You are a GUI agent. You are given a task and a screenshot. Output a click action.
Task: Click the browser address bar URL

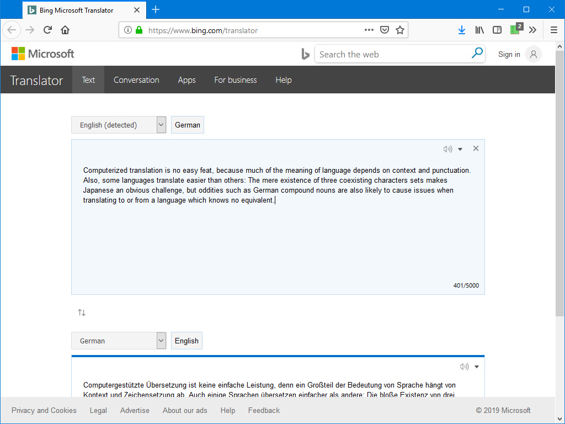203,30
